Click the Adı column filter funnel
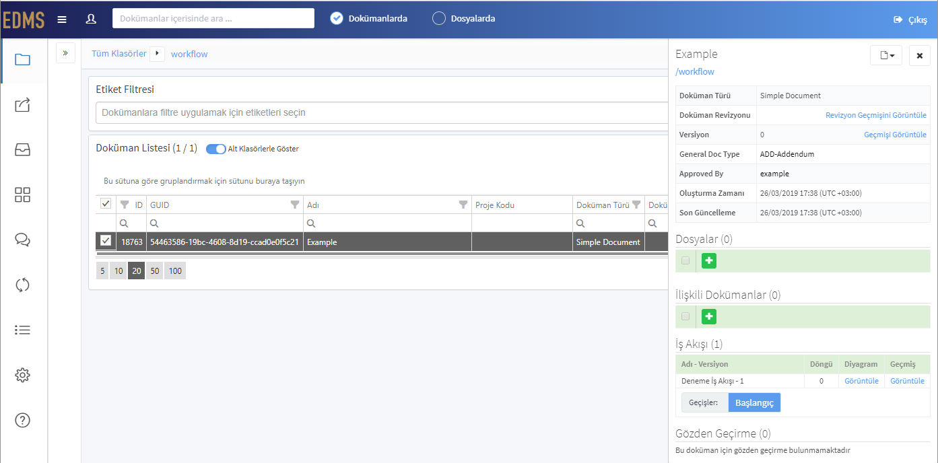Image resolution: width=938 pixels, height=463 pixels. click(x=463, y=205)
